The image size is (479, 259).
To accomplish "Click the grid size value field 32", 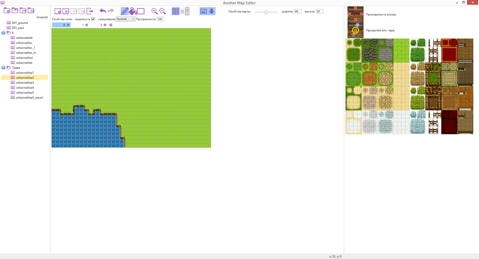I will pyautogui.click(x=182, y=11).
